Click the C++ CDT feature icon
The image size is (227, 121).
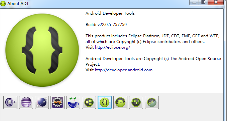point(10,102)
